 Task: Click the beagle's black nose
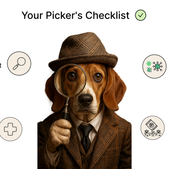pyautogui.click(x=86, y=100)
